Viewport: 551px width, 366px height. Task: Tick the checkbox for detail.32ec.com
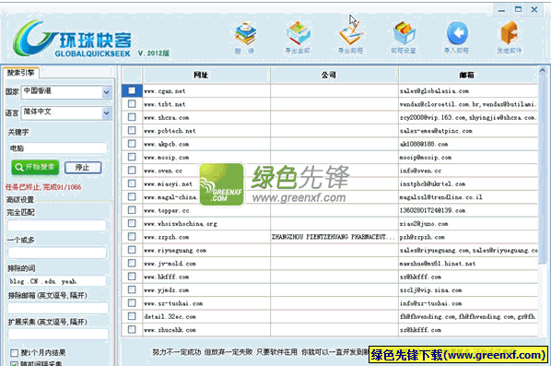coord(132,316)
